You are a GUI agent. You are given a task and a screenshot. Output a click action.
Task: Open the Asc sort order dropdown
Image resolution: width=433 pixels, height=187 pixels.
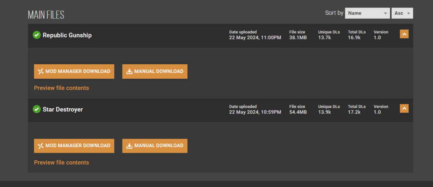(x=402, y=13)
